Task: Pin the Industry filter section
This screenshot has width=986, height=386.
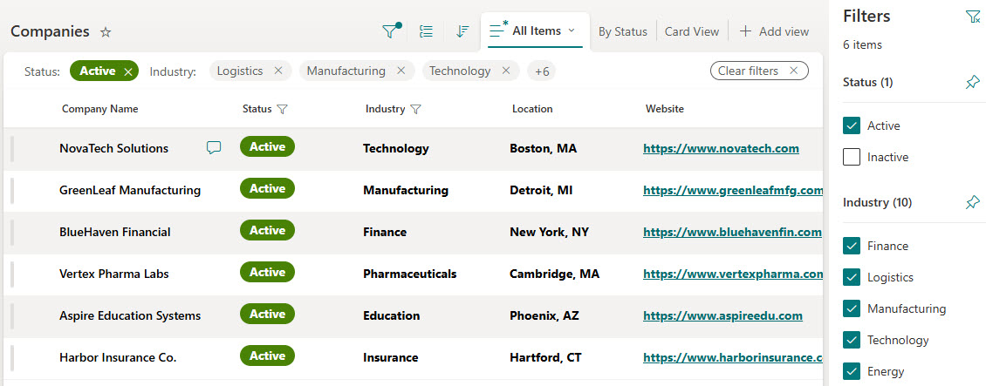Action: 972,202
